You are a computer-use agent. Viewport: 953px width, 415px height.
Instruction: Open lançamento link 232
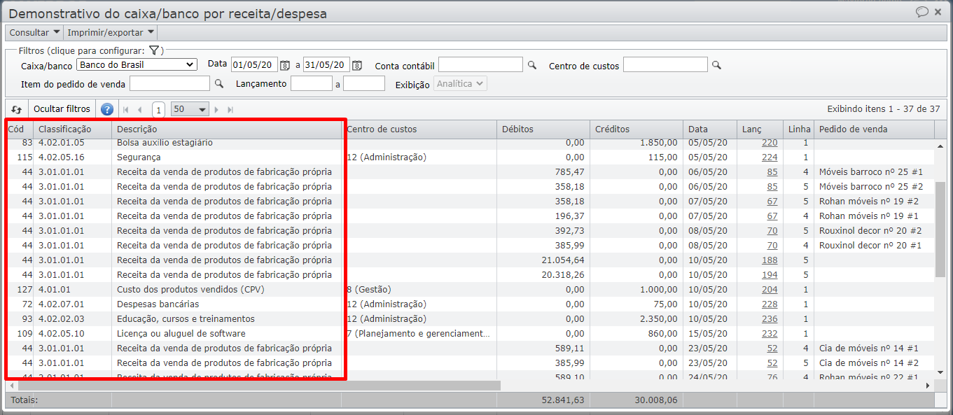coord(770,334)
